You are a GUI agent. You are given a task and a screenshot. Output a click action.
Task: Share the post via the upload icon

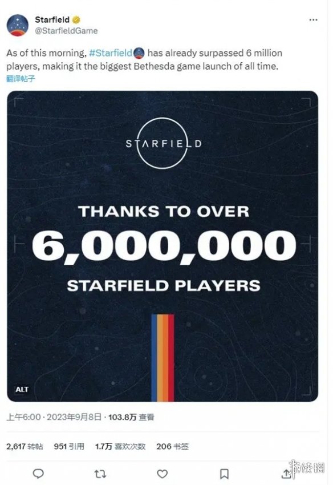pyautogui.click(x=286, y=473)
